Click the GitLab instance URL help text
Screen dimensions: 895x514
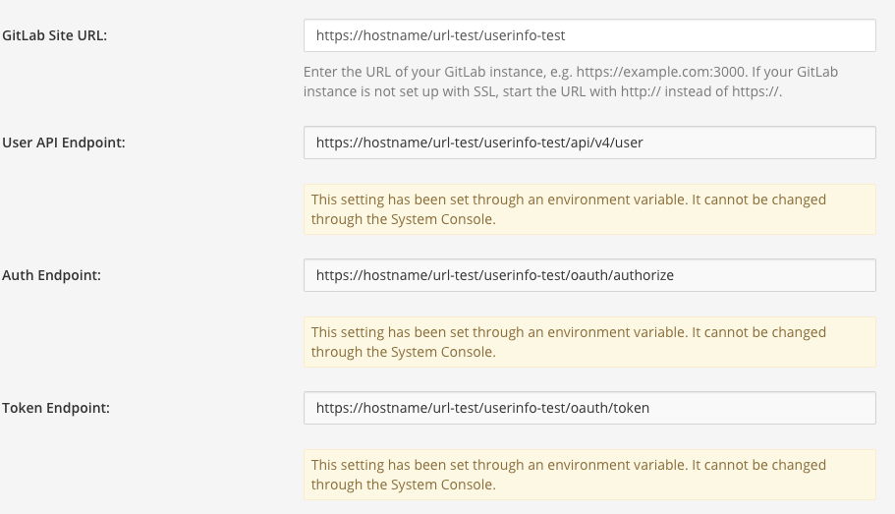click(571, 82)
